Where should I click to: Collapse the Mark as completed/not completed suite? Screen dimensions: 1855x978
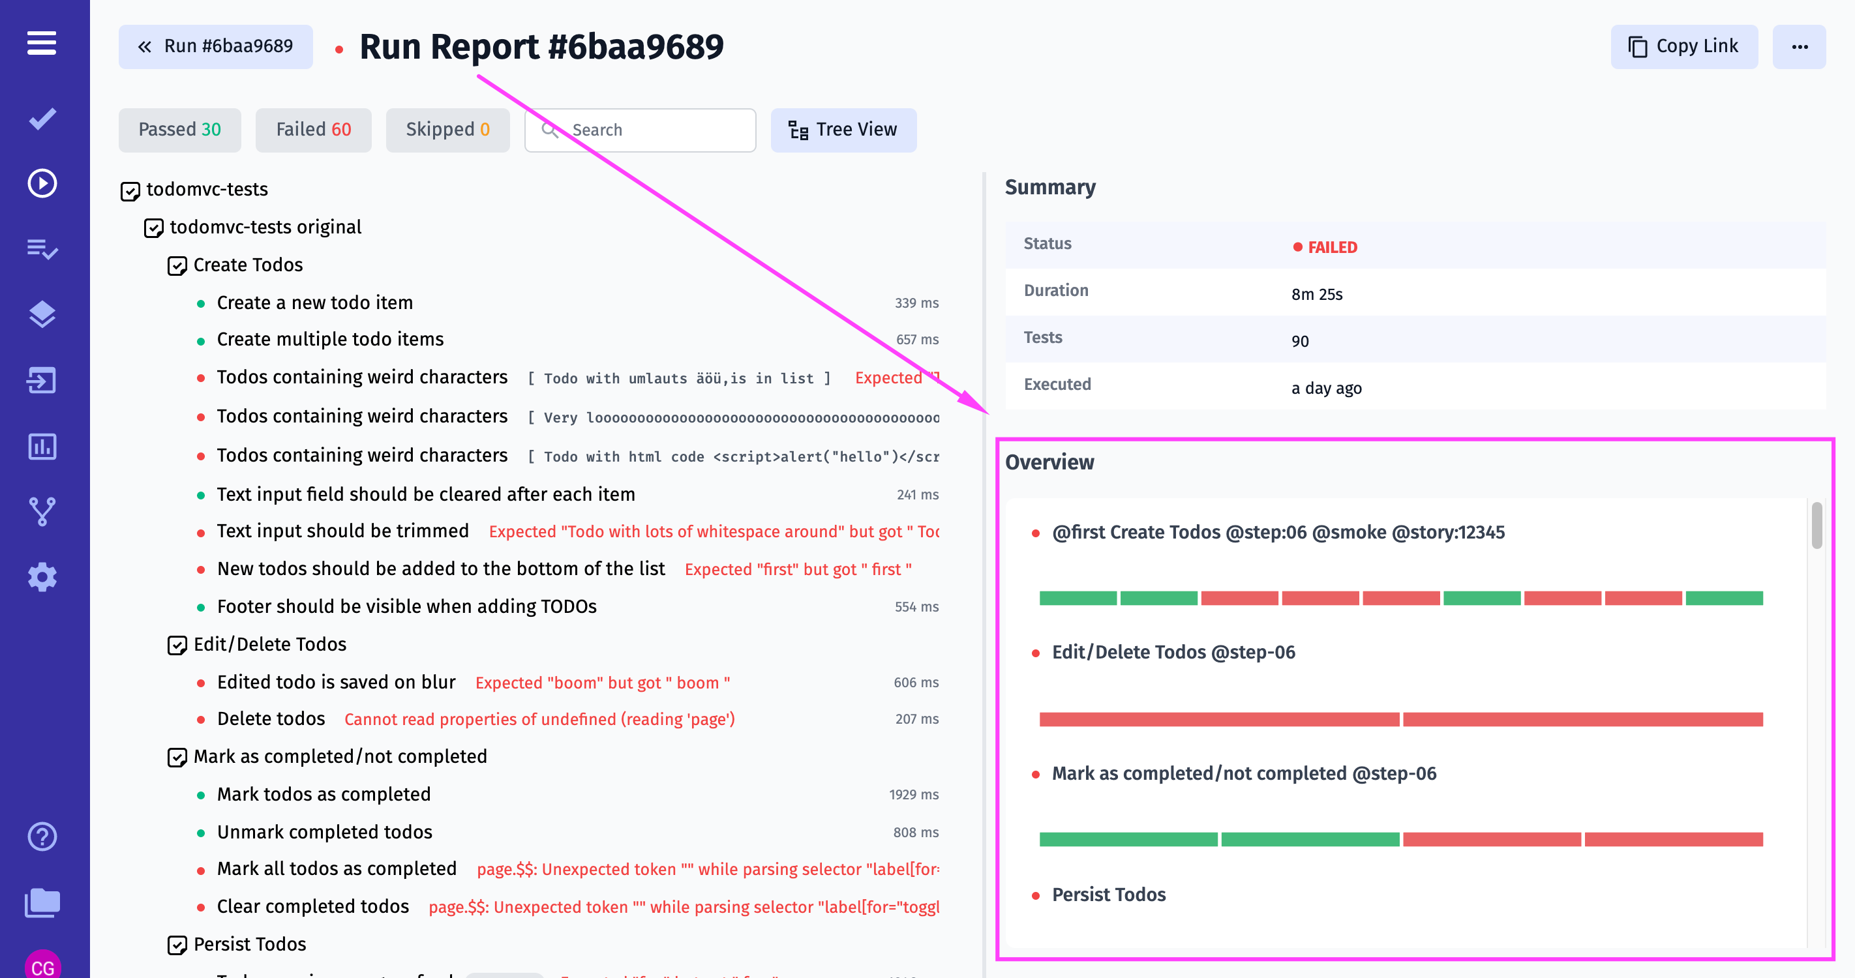[177, 758]
